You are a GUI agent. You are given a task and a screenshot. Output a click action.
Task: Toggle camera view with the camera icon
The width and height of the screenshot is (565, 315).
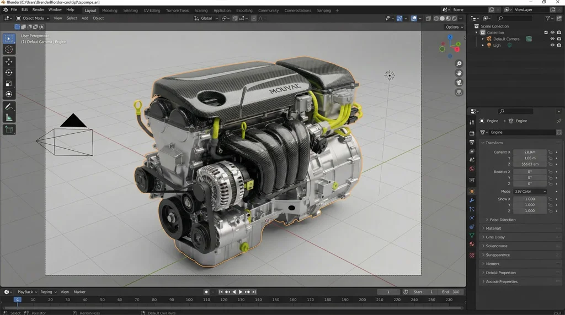459,83
